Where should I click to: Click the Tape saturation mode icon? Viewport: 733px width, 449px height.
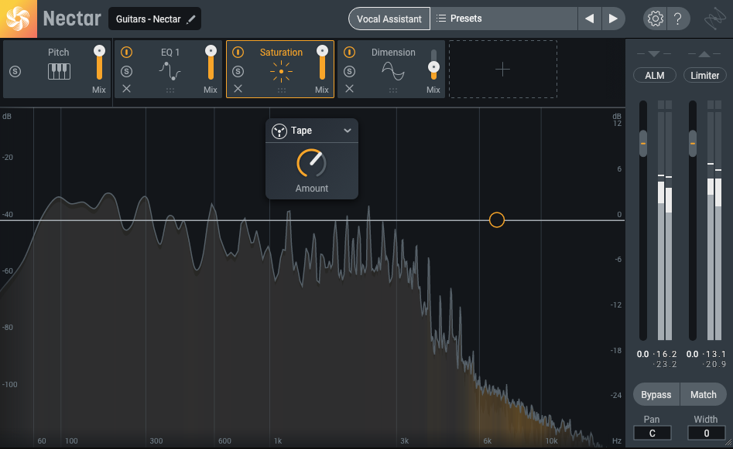tap(279, 131)
